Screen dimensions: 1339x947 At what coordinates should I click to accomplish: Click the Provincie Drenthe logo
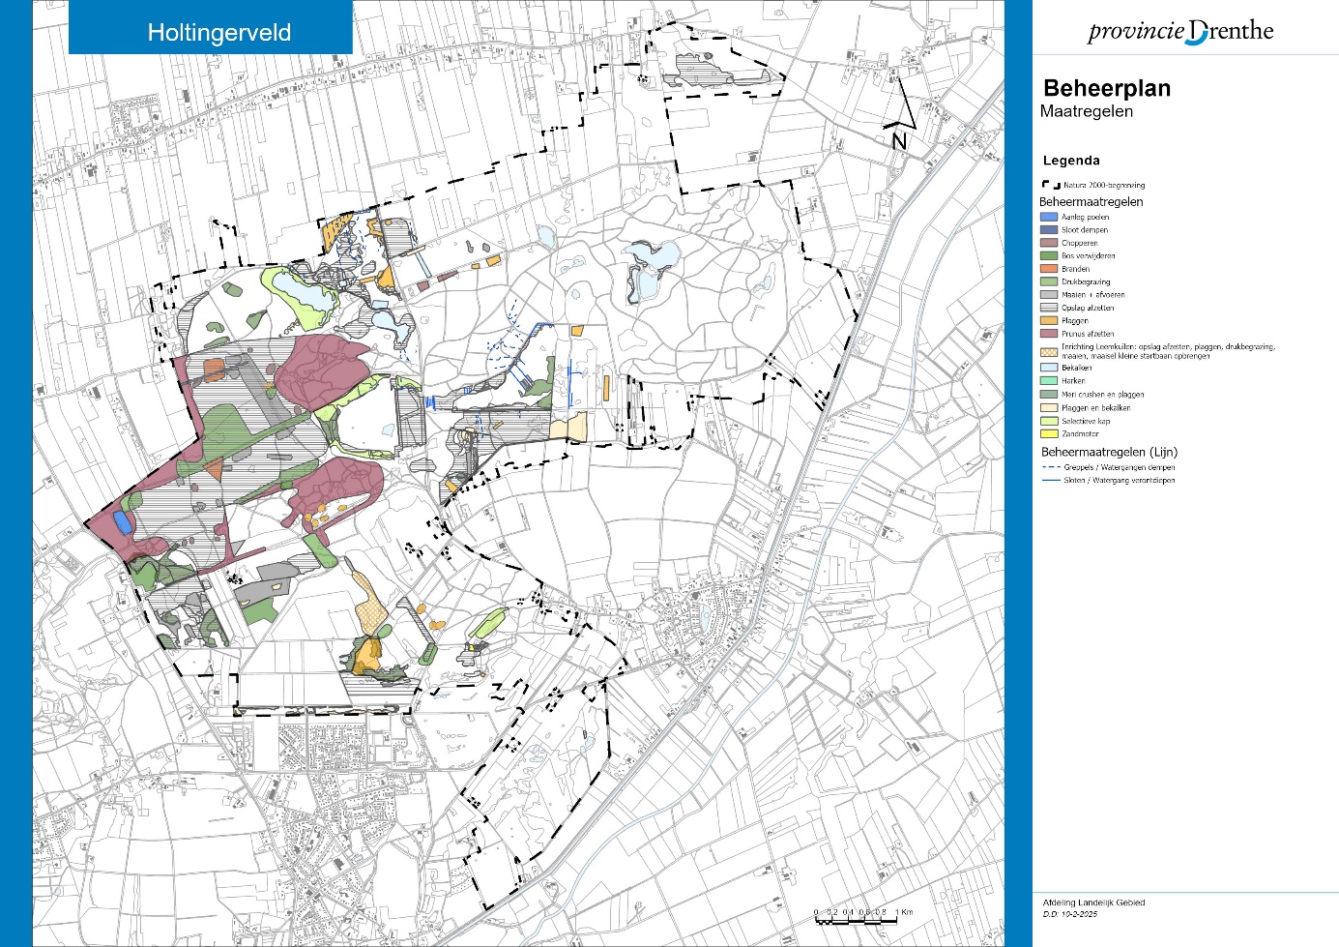tap(1180, 32)
